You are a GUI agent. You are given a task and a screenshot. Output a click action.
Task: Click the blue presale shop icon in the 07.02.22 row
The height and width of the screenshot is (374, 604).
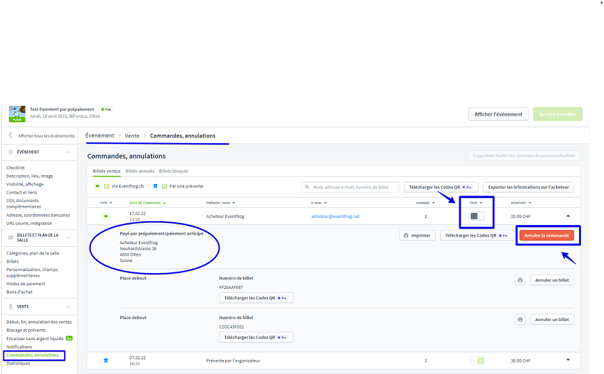click(x=106, y=361)
